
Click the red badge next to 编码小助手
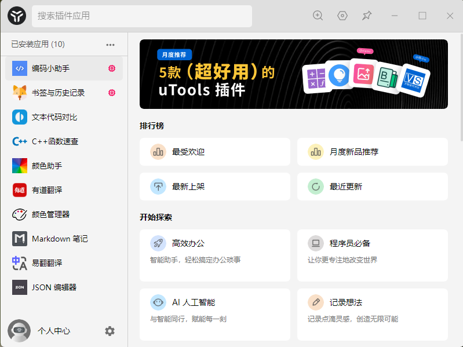click(x=112, y=68)
